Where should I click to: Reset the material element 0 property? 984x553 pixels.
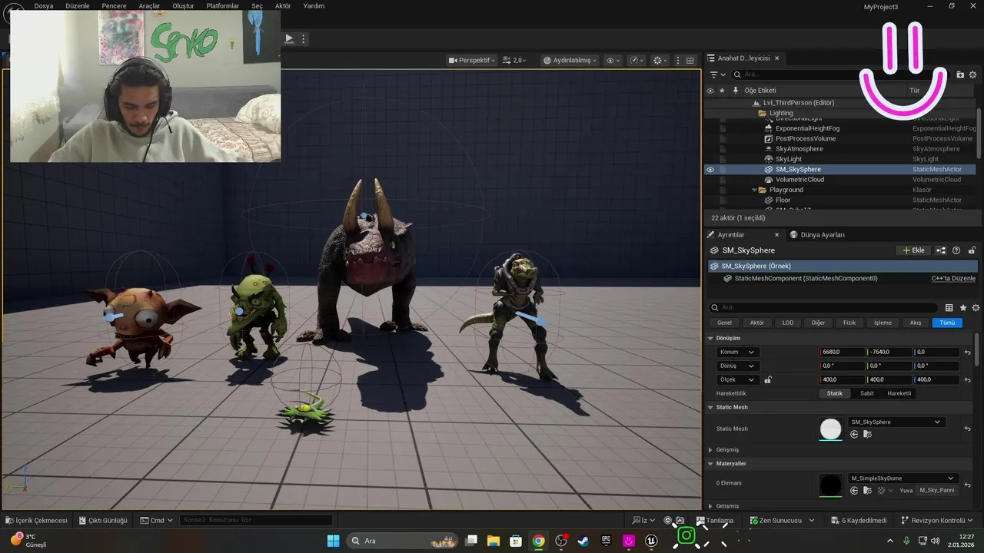click(x=967, y=485)
